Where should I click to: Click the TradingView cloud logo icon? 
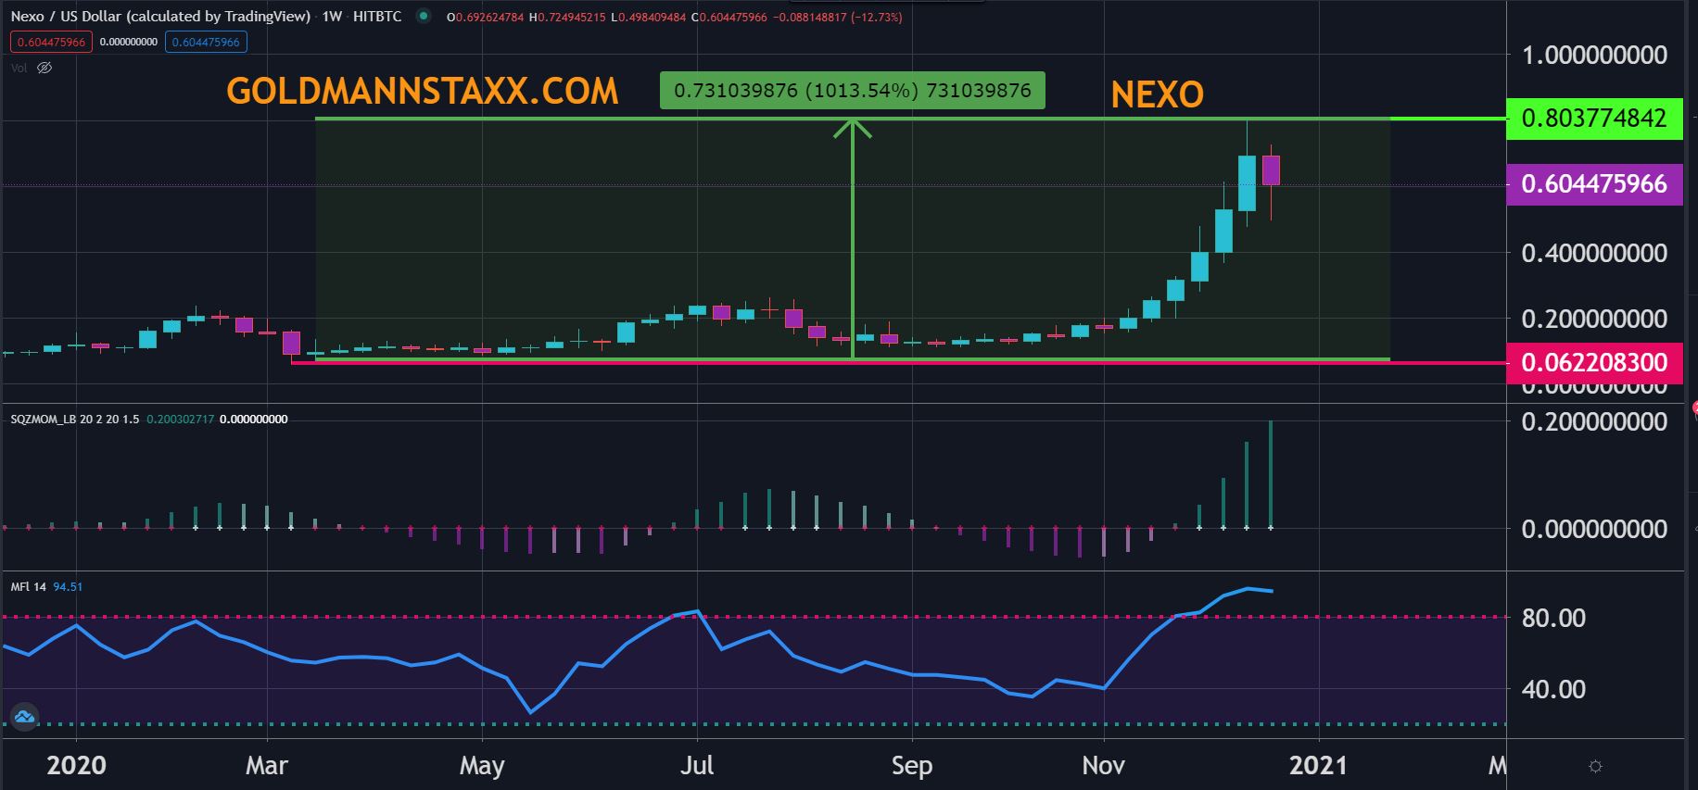pyautogui.click(x=24, y=716)
